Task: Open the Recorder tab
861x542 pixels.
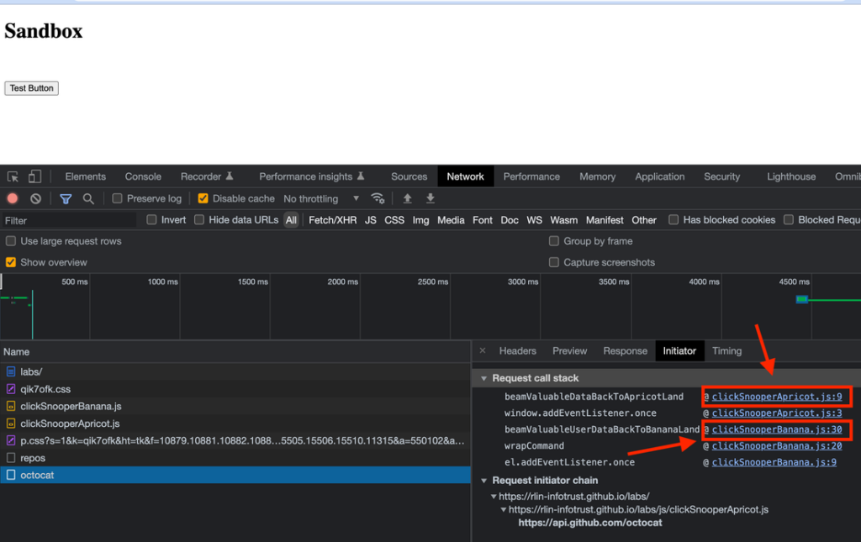Action: [207, 176]
